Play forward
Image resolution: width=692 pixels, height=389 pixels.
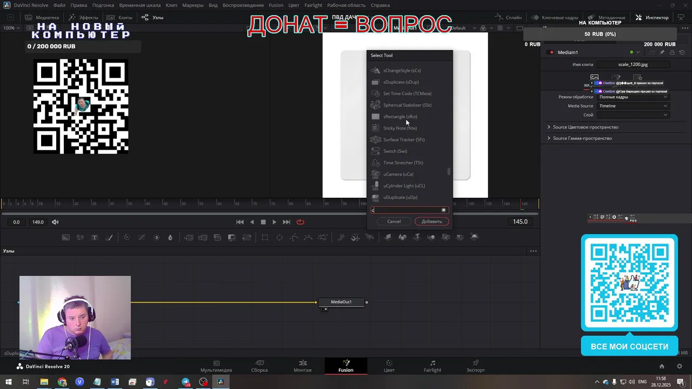click(274, 222)
